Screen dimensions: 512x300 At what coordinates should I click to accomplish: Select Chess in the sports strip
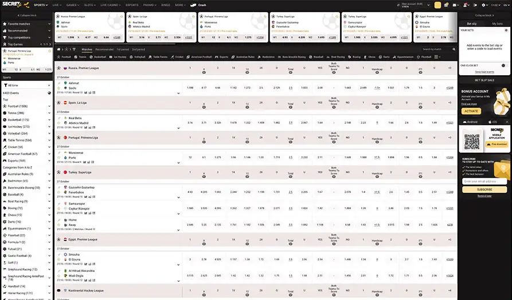pos(370,57)
